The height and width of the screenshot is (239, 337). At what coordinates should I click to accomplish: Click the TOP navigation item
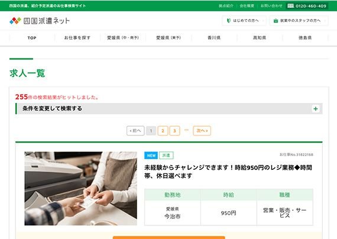tap(32, 38)
